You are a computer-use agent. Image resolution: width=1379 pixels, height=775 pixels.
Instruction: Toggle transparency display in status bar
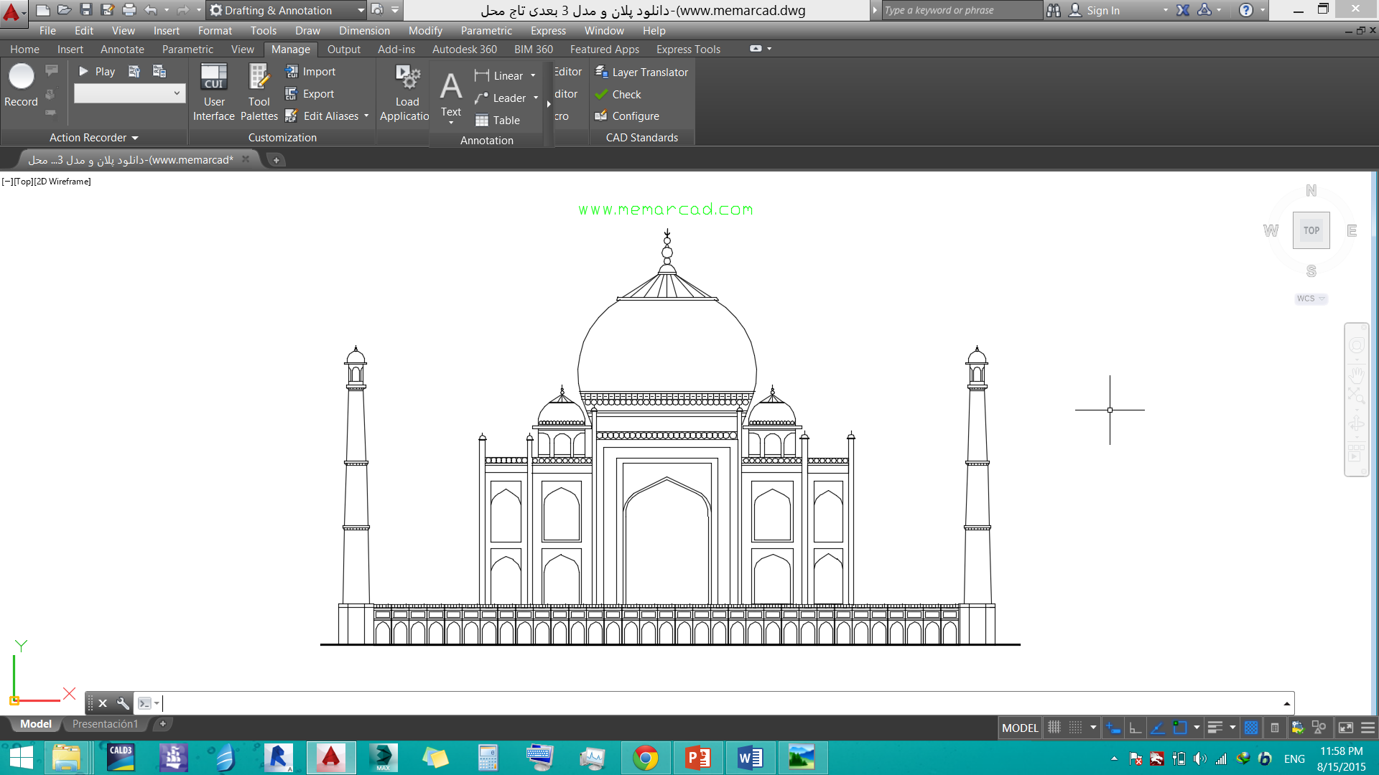[x=1250, y=728]
